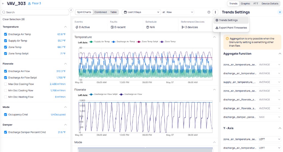
Task: Go back using the left arrow icon
Action: pos(3,3)
